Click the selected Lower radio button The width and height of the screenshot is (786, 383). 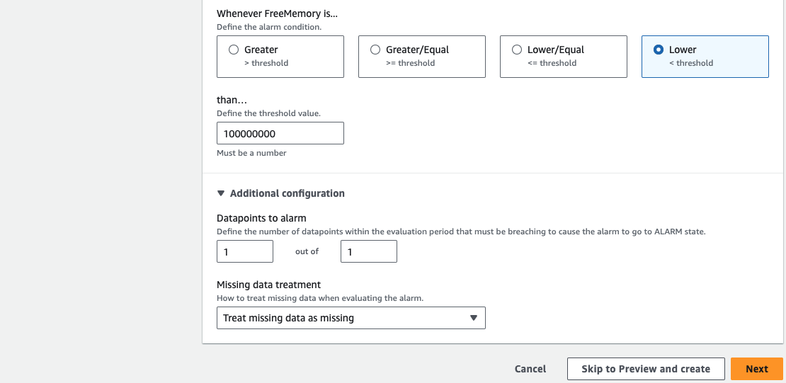(659, 50)
